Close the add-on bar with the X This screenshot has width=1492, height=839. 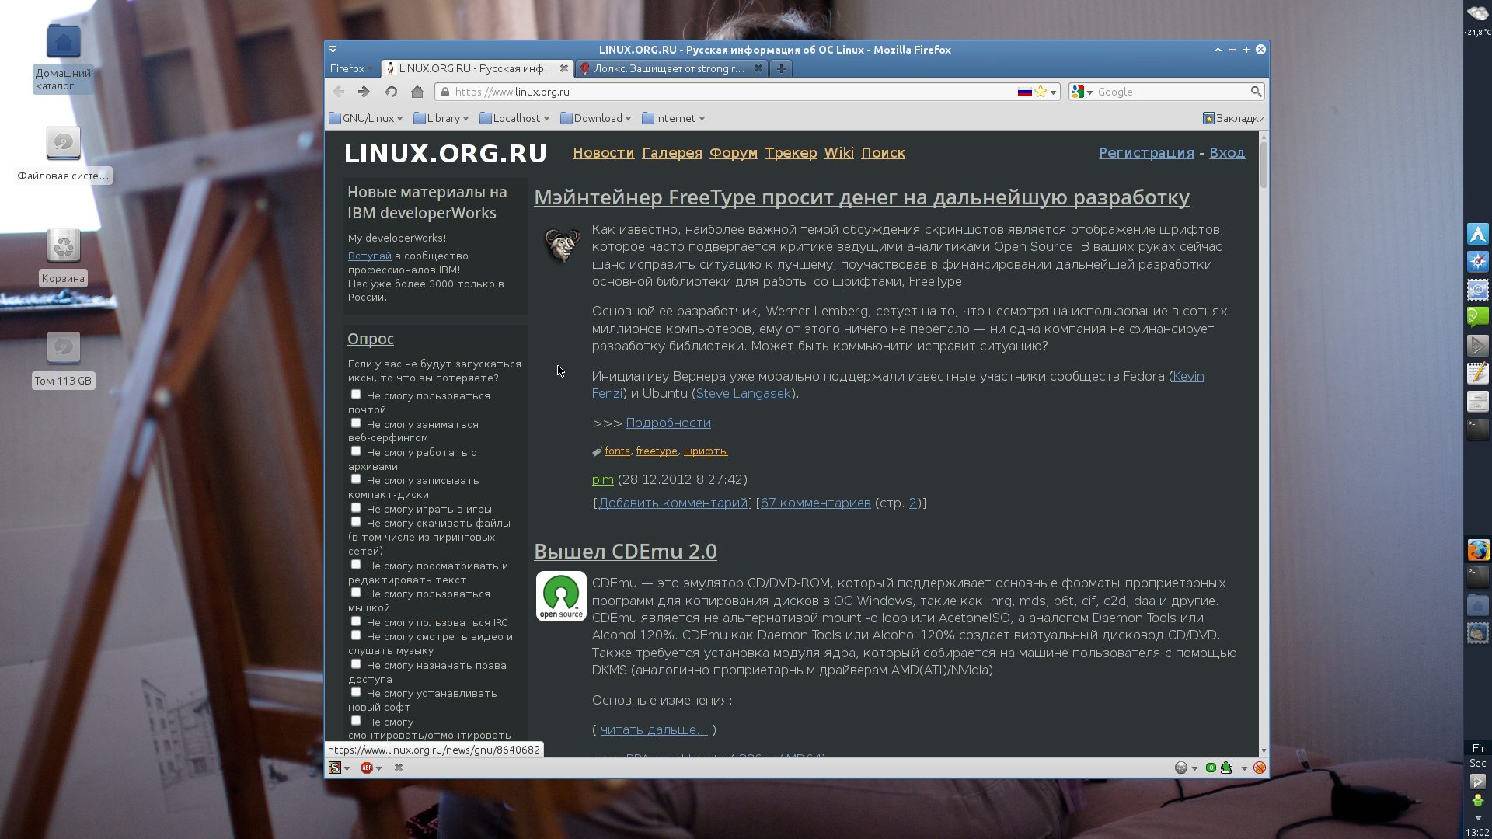(399, 768)
